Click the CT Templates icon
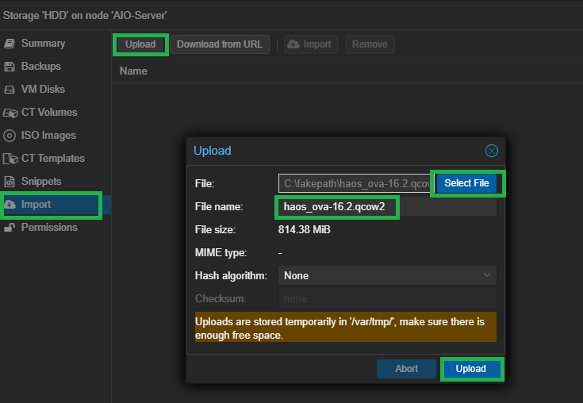 10,159
